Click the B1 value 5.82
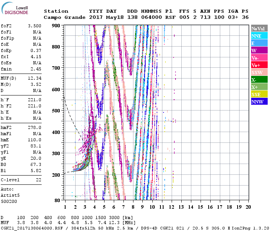This screenshot has height=231, width=270. (x=36, y=171)
